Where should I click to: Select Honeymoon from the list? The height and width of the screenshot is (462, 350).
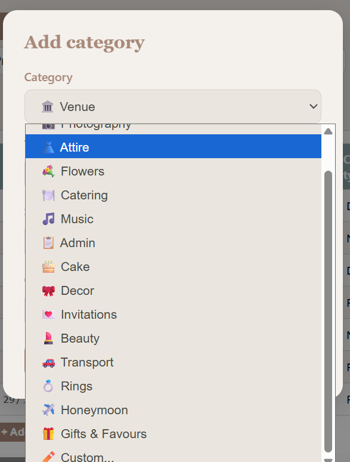(x=174, y=410)
